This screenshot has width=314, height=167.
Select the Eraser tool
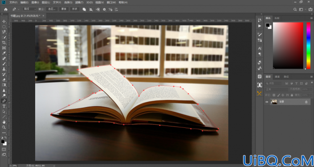click(x=4, y=80)
